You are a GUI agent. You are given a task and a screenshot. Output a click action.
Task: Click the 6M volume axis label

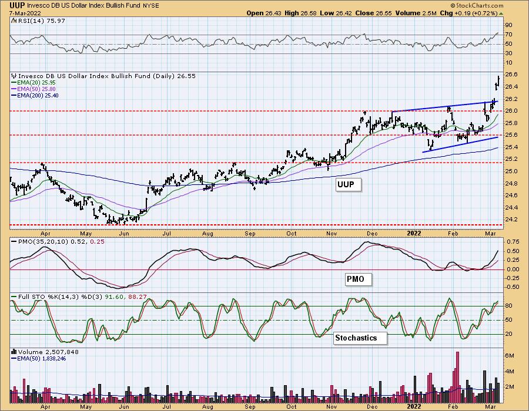(510, 356)
